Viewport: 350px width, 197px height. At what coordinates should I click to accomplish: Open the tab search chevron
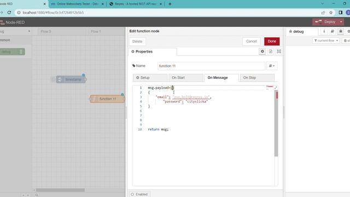coord(322,4)
